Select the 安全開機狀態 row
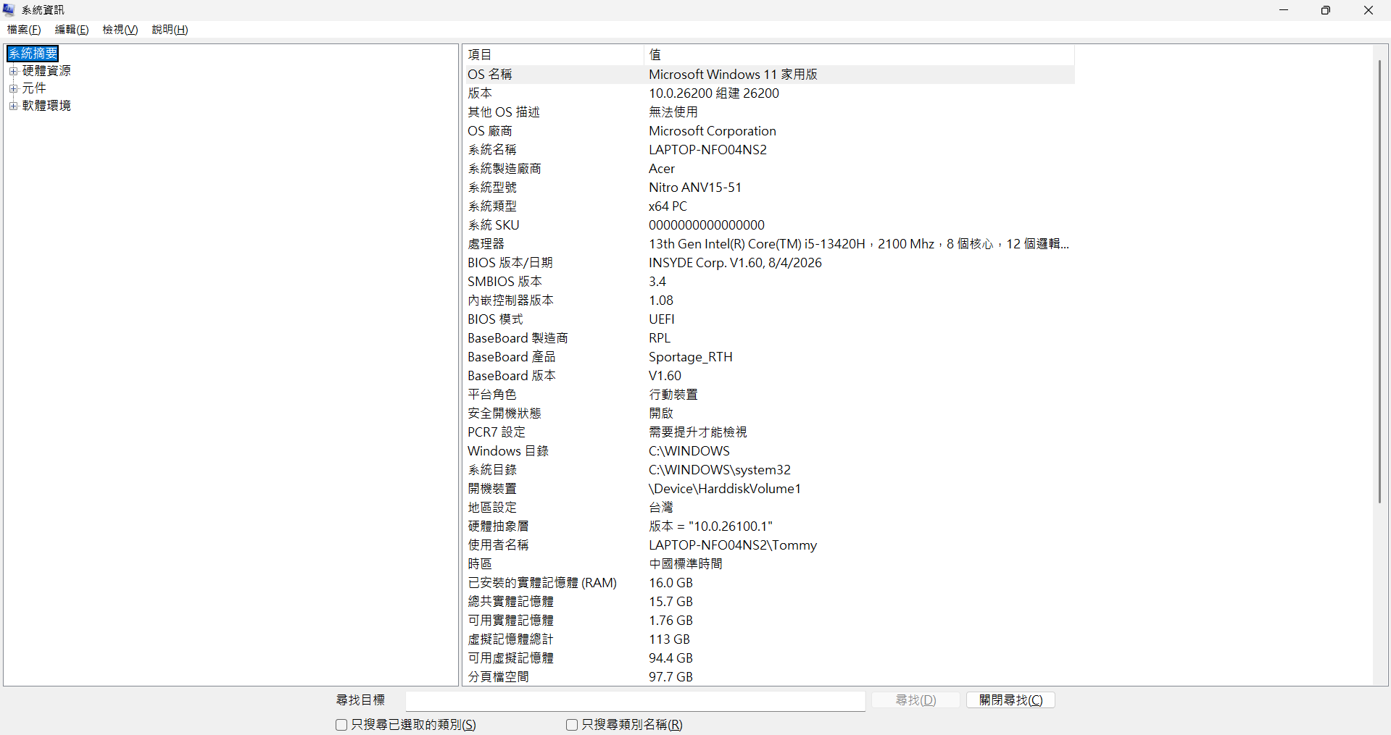Viewport: 1391px width, 735px height. pos(768,413)
